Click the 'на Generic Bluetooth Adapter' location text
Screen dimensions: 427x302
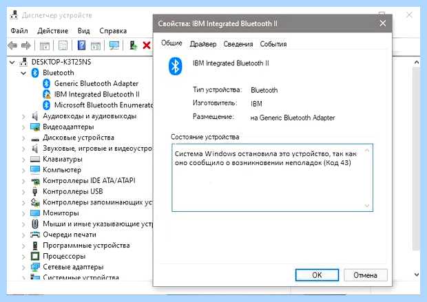293,118
